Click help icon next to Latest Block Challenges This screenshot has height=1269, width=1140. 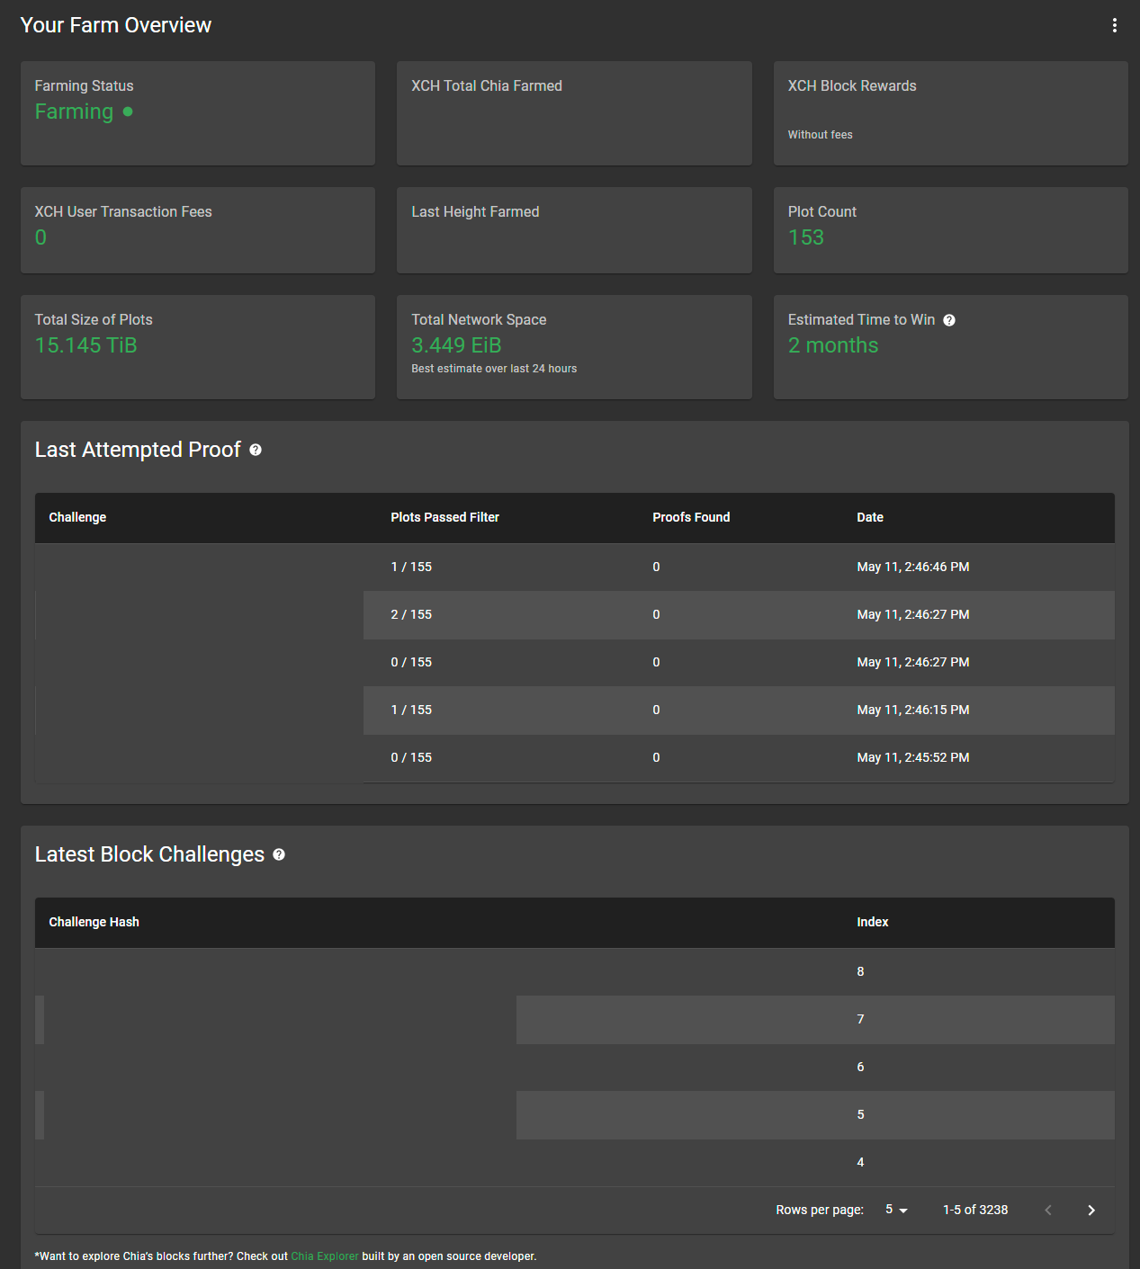279,854
